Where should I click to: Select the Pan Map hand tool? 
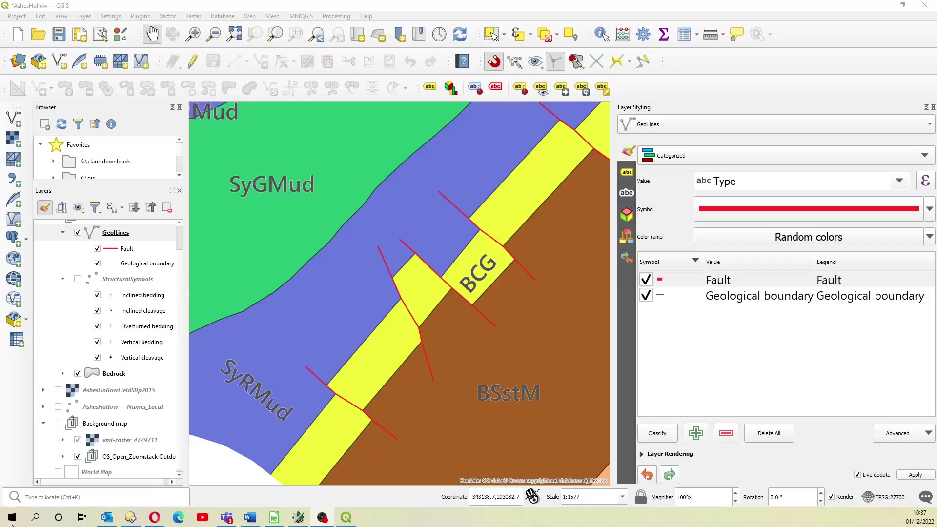pos(152,34)
